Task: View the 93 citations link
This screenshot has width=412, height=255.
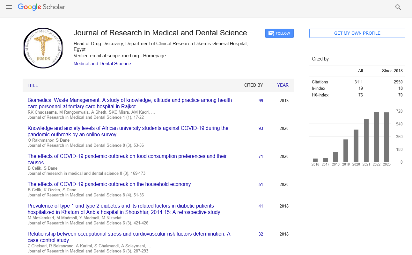Action: 261,128
